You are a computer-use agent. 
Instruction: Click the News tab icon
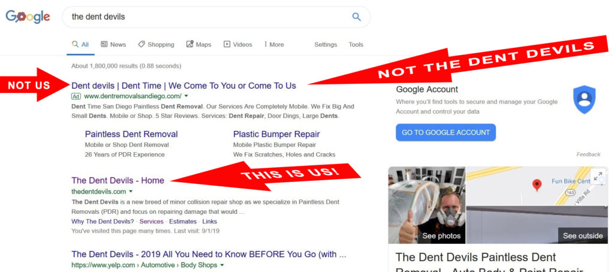(104, 44)
